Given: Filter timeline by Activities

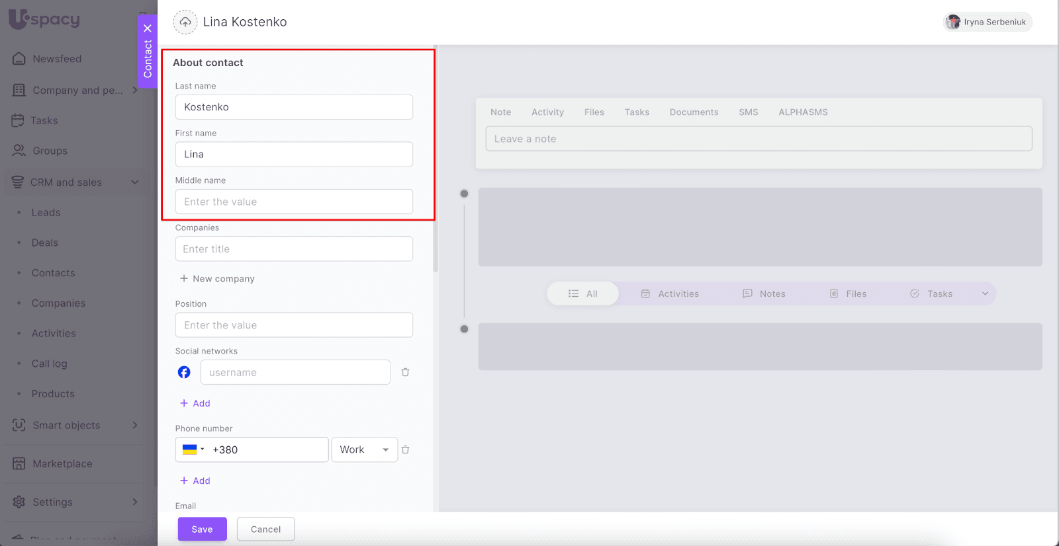Looking at the screenshot, I should pos(670,293).
